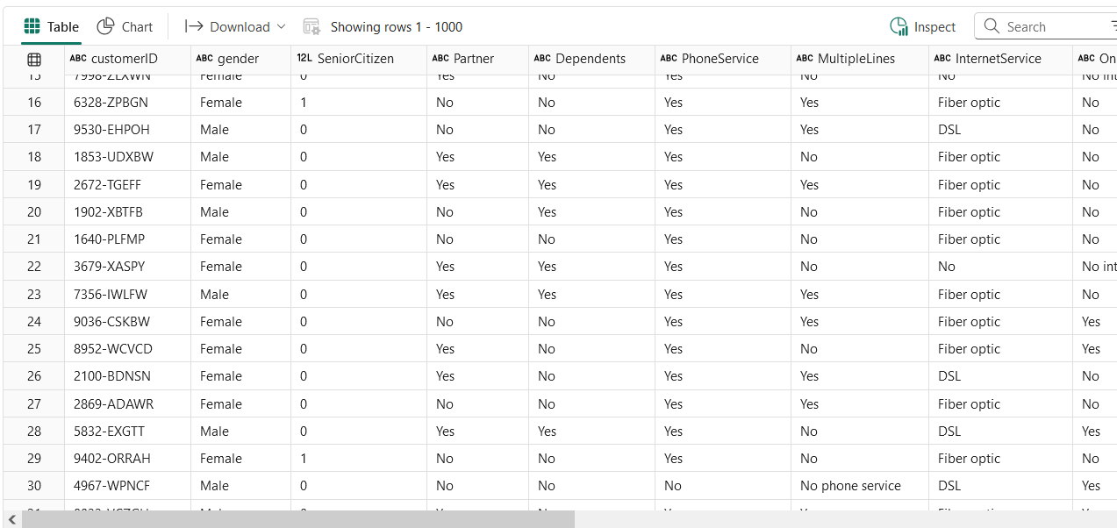This screenshot has width=1117, height=528.
Task: Click the ABC icon on InternetService column
Action: 943,58
